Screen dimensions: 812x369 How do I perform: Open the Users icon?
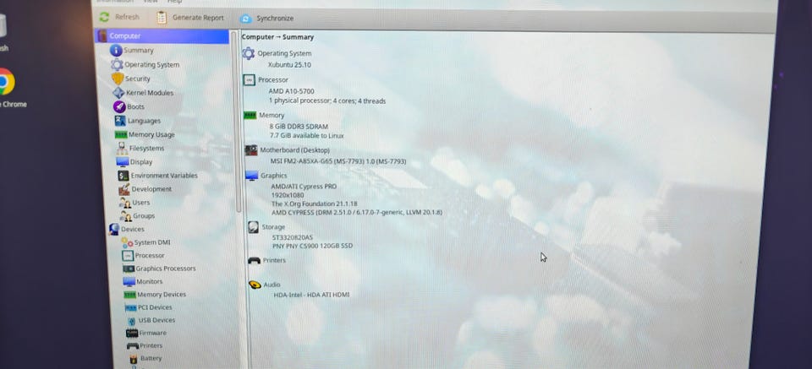point(125,203)
